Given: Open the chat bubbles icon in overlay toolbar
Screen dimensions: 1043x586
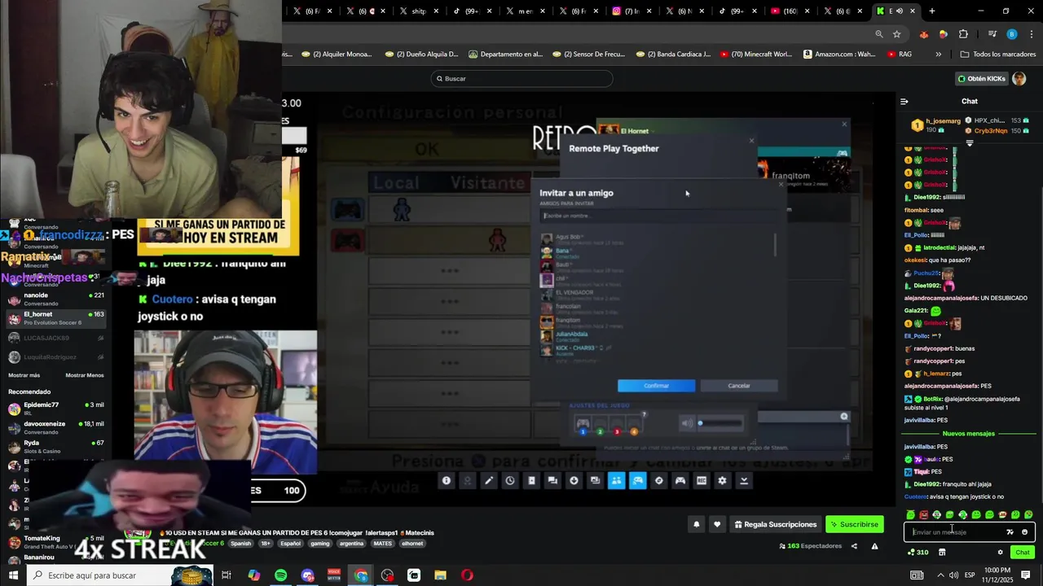Looking at the screenshot, I should pos(552,481).
